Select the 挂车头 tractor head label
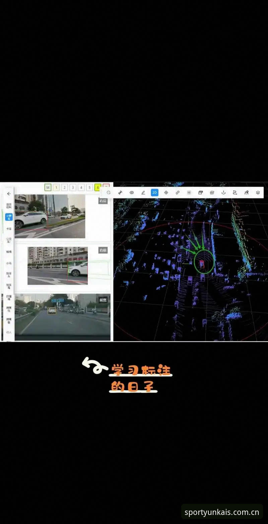 [x=9, y=275]
